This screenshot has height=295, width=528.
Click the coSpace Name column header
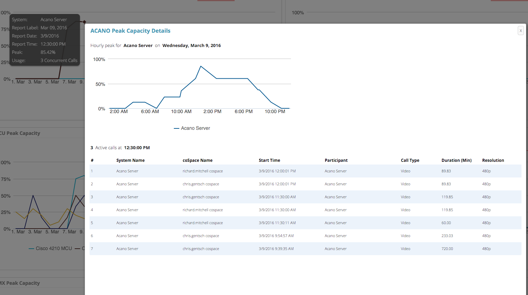point(197,160)
